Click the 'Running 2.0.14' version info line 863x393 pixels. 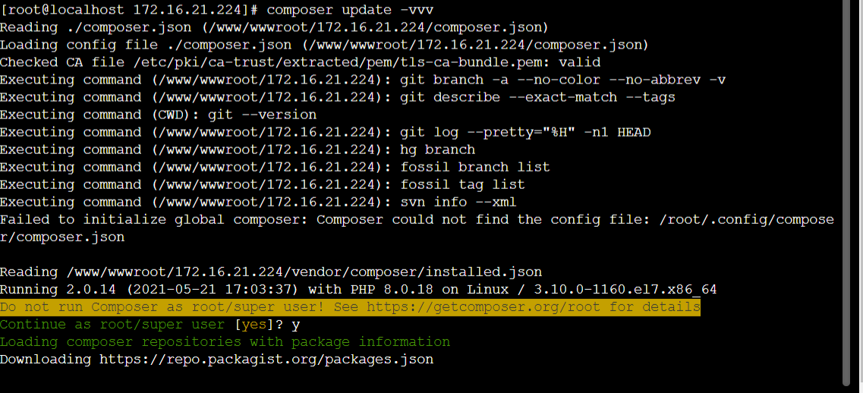[x=358, y=290]
